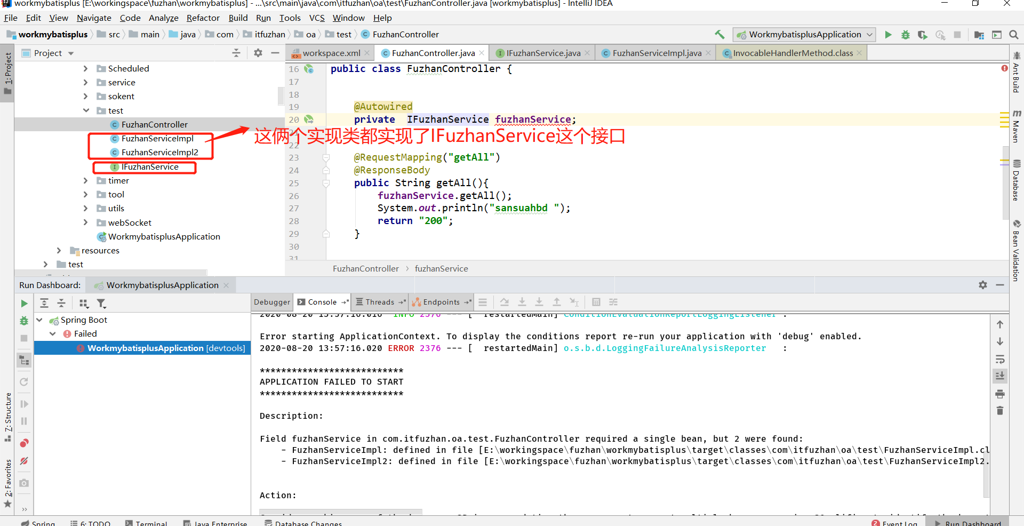Screen dimensions: 1024x526
Task: Collapse the Spring Boot node
Action: [39, 320]
